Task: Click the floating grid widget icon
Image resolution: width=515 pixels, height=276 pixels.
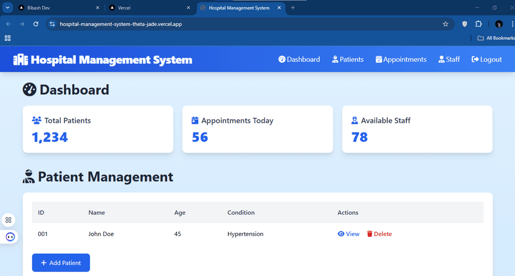Action: [9, 220]
